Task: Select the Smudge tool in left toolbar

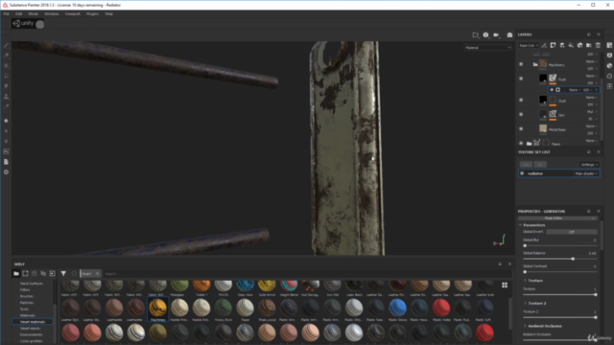Action: coord(7,86)
